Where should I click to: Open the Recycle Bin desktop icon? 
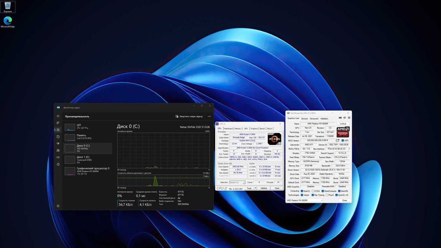(x=7, y=7)
